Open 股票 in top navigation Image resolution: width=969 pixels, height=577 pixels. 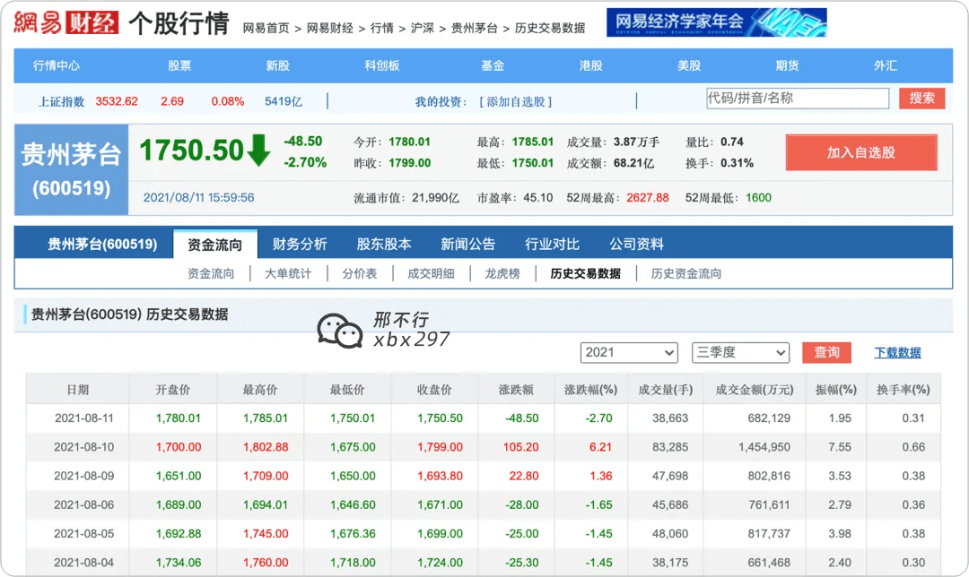pos(179,65)
